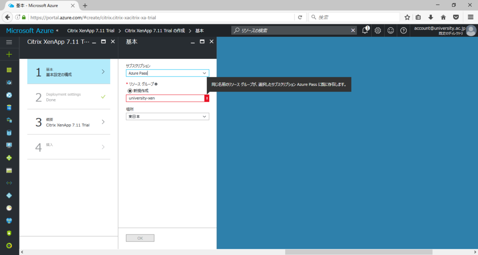Click the horizontal scrollbar left arrow
The height and width of the screenshot is (255, 478).
tap(22, 252)
